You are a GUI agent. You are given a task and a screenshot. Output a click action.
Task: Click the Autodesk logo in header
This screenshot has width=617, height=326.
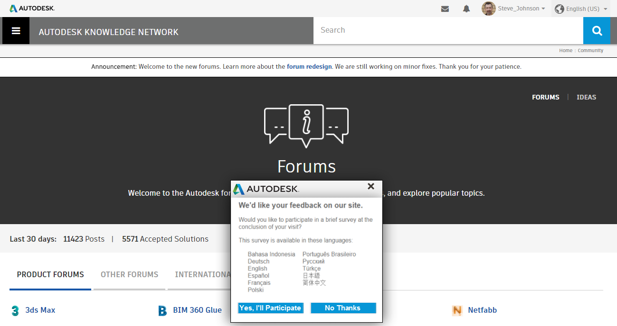[32, 9]
